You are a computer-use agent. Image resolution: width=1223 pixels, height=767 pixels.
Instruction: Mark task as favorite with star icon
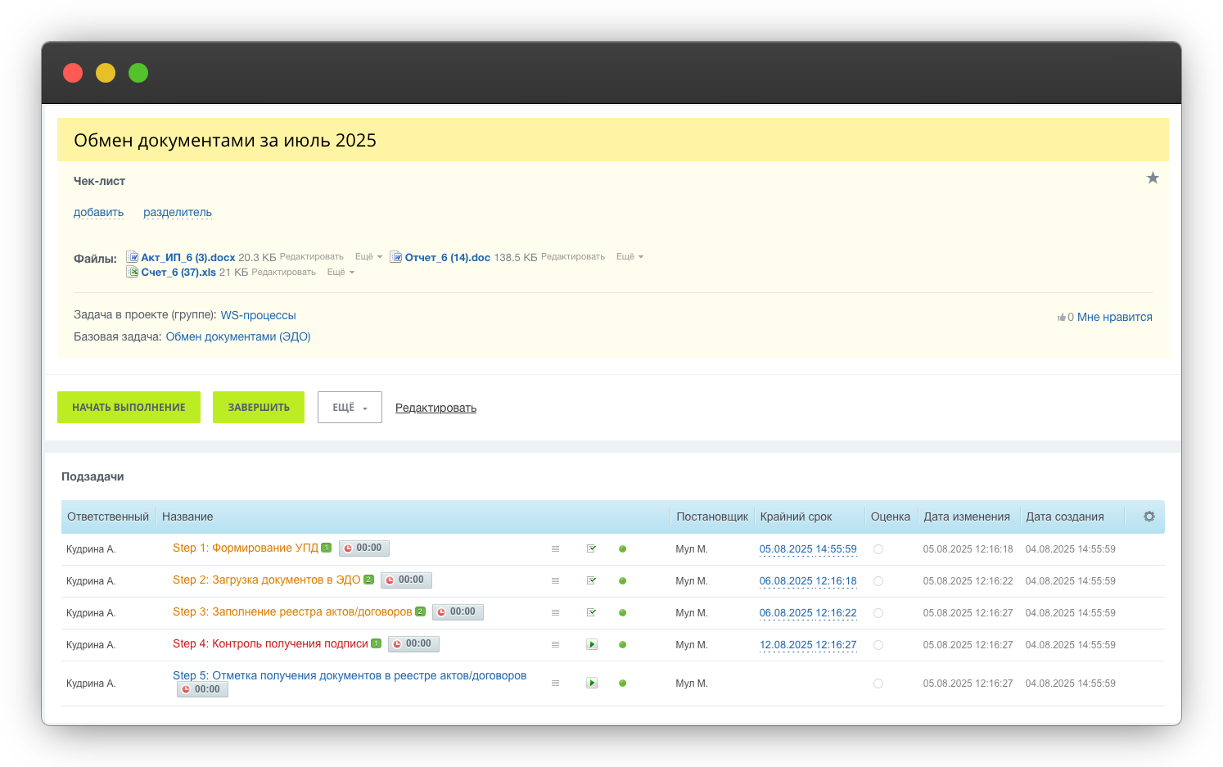[1153, 178]
